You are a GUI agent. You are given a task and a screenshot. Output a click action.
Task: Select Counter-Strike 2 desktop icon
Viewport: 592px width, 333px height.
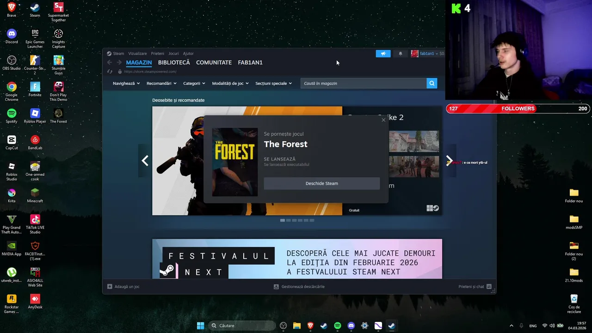(x=35, y=65)
